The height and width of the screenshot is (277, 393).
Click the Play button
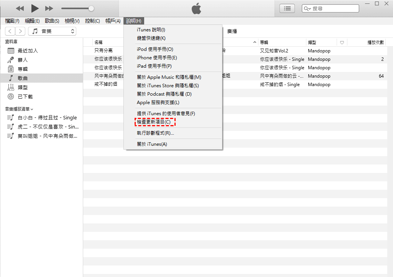(35, 8)
